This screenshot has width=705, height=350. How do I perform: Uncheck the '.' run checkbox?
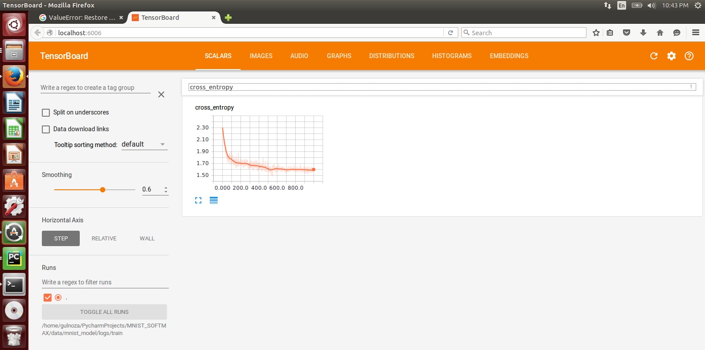(x=48, y=298)
